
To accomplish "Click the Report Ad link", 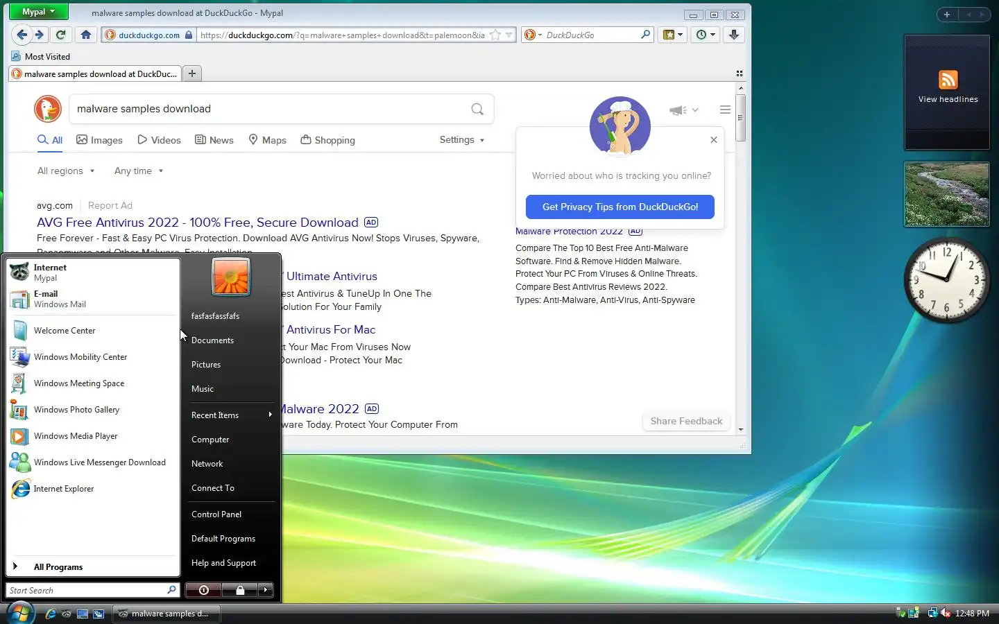I will (110, 205).
